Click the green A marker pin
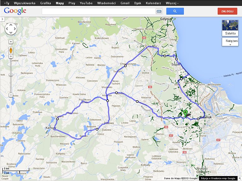242x181 pixels. point(185,114)
